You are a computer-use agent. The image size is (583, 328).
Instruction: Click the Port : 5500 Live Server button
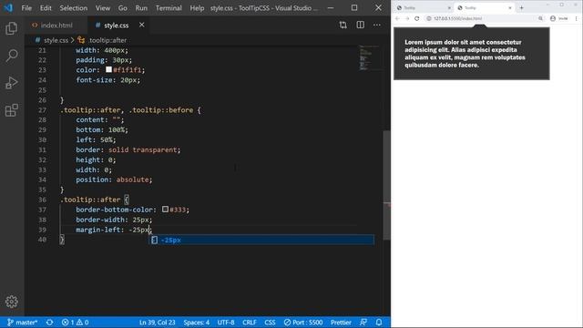[303, 323]
